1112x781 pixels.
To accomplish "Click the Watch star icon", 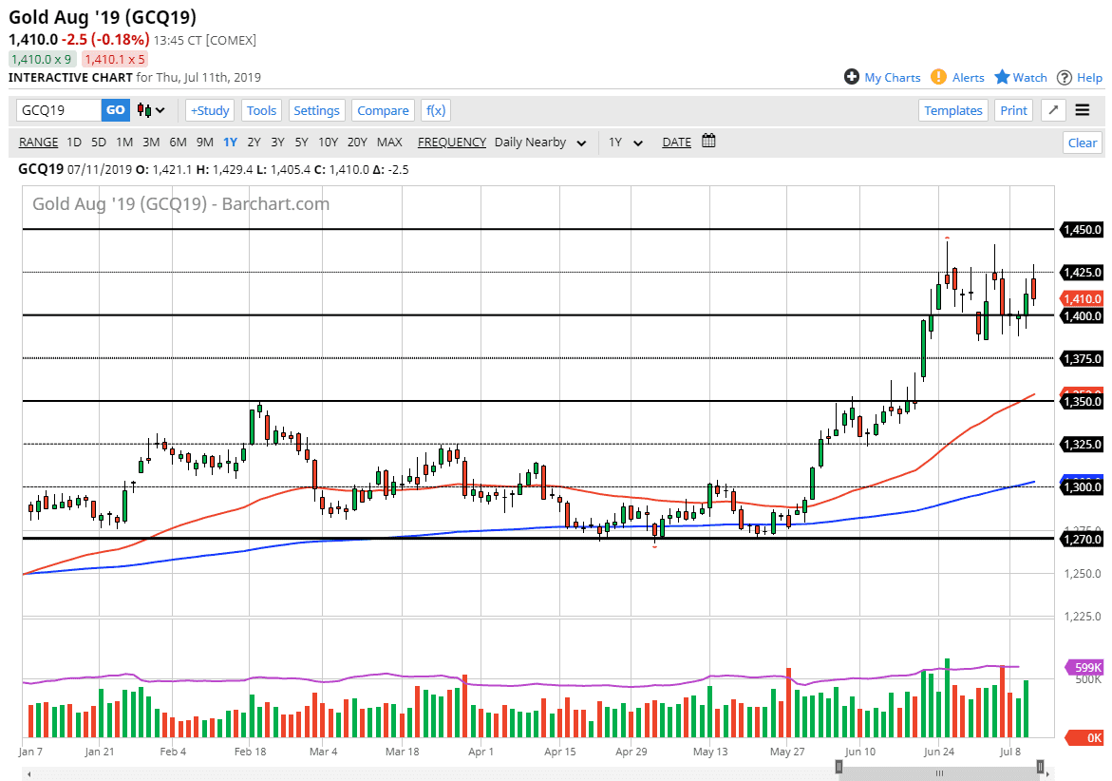I will point(1002,77).
